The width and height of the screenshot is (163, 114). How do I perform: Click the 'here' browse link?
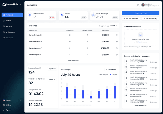(x=140, y=42)
